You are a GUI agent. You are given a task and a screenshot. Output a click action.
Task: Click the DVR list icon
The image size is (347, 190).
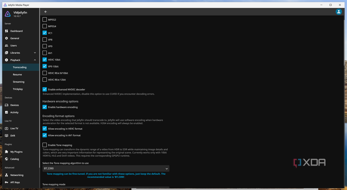pos(6,136)
